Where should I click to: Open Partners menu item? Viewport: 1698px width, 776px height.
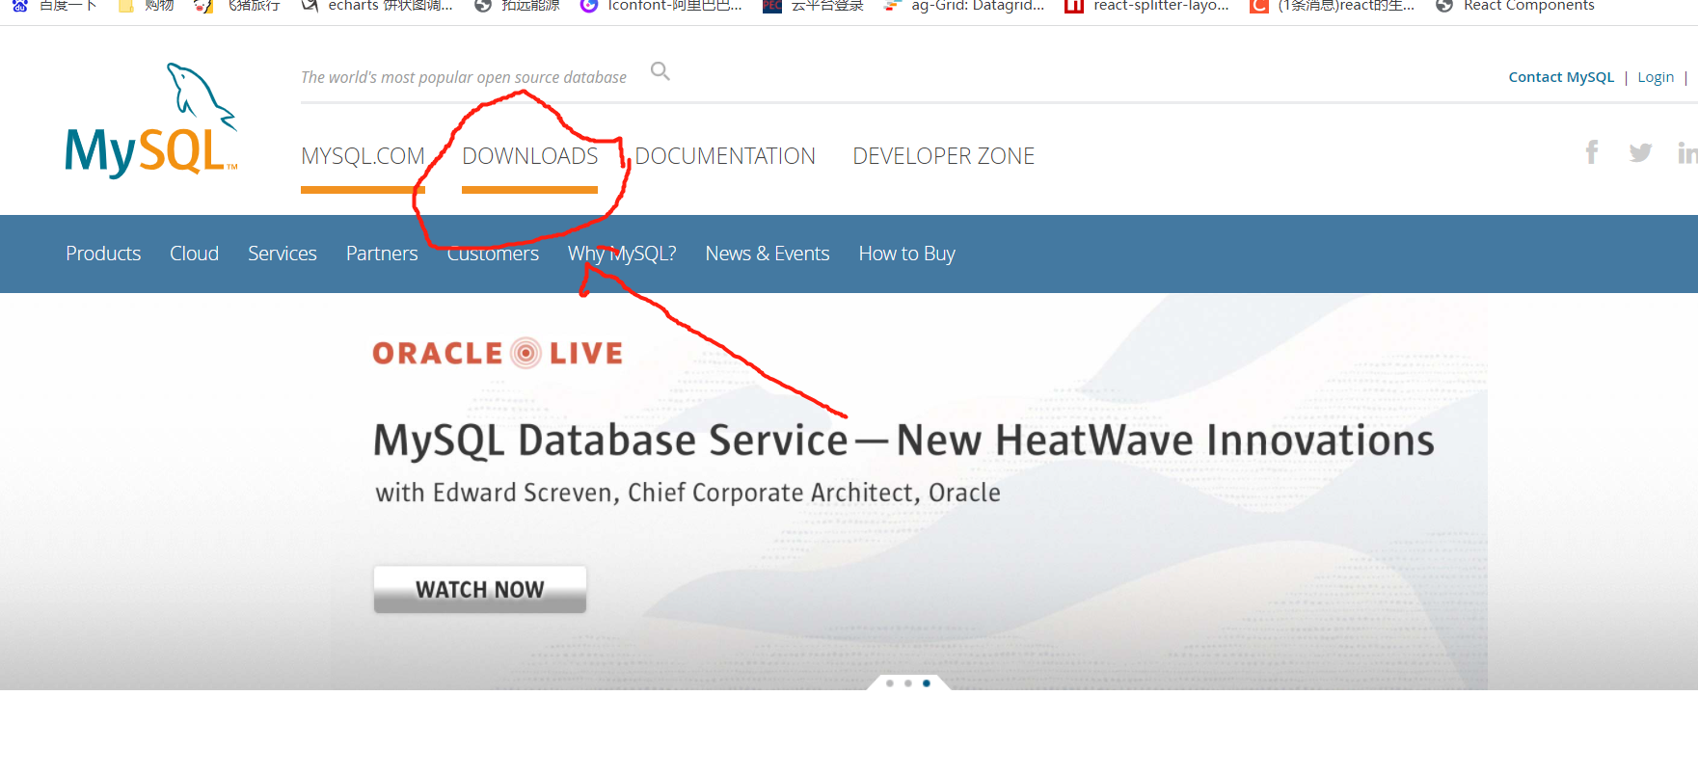click(382, 254)
